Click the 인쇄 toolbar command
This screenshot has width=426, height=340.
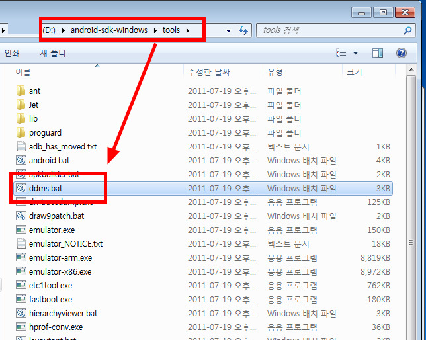(12, 53)
